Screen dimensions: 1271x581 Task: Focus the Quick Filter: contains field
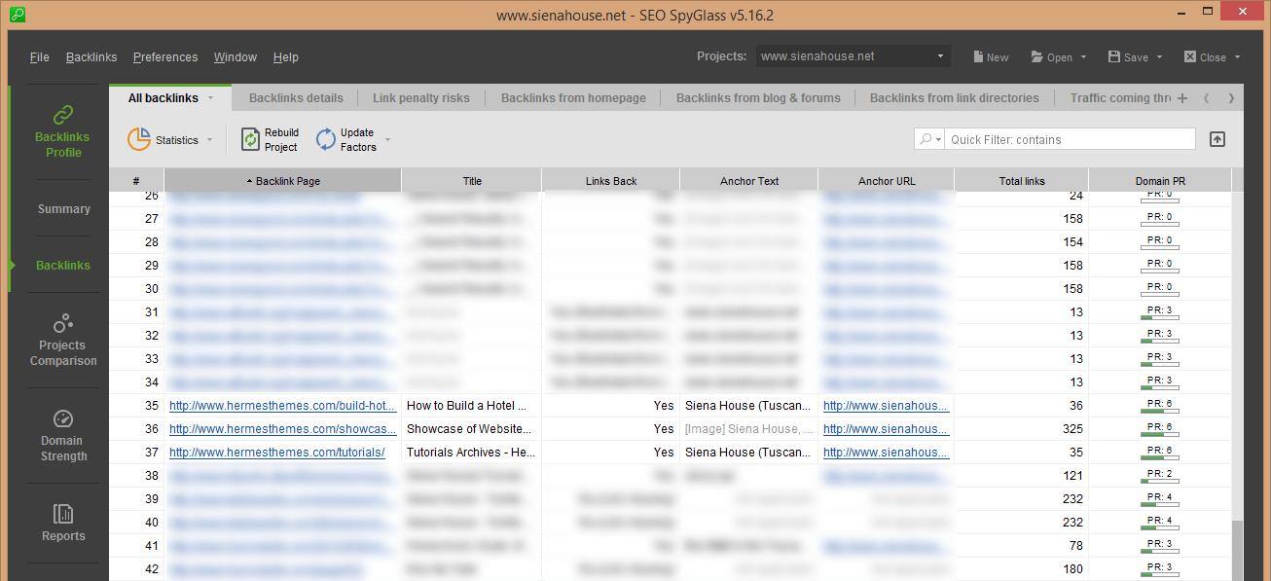pos(1071,139)
